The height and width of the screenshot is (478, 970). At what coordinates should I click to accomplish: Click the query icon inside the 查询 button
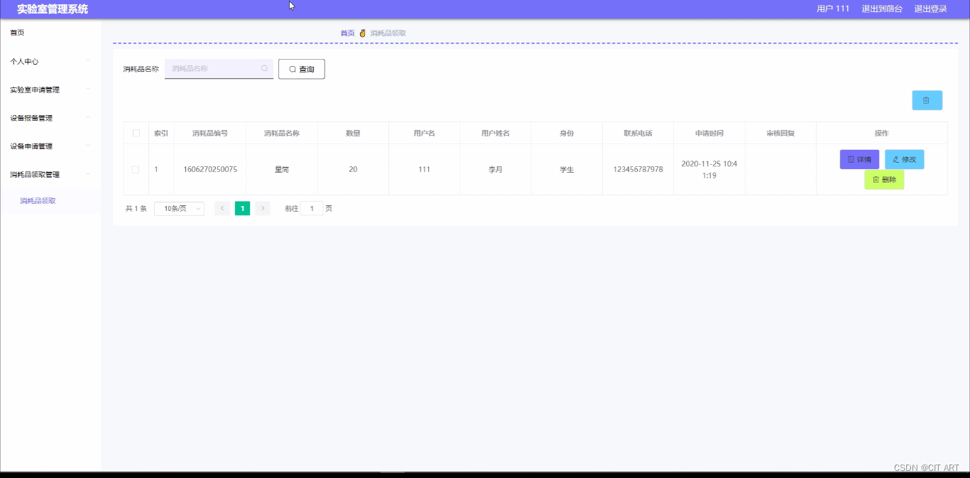click(x=291, y=69)
